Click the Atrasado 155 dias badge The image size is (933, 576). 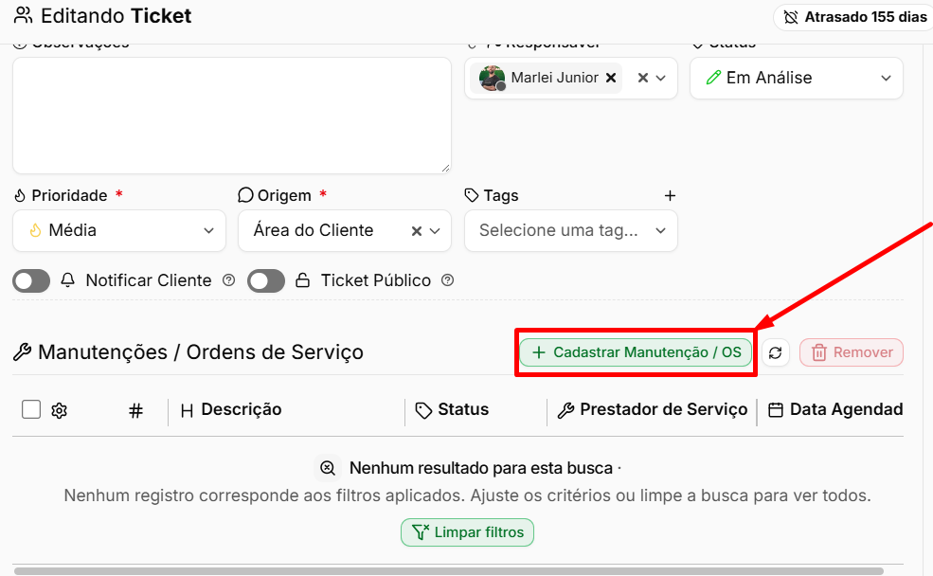855,17
